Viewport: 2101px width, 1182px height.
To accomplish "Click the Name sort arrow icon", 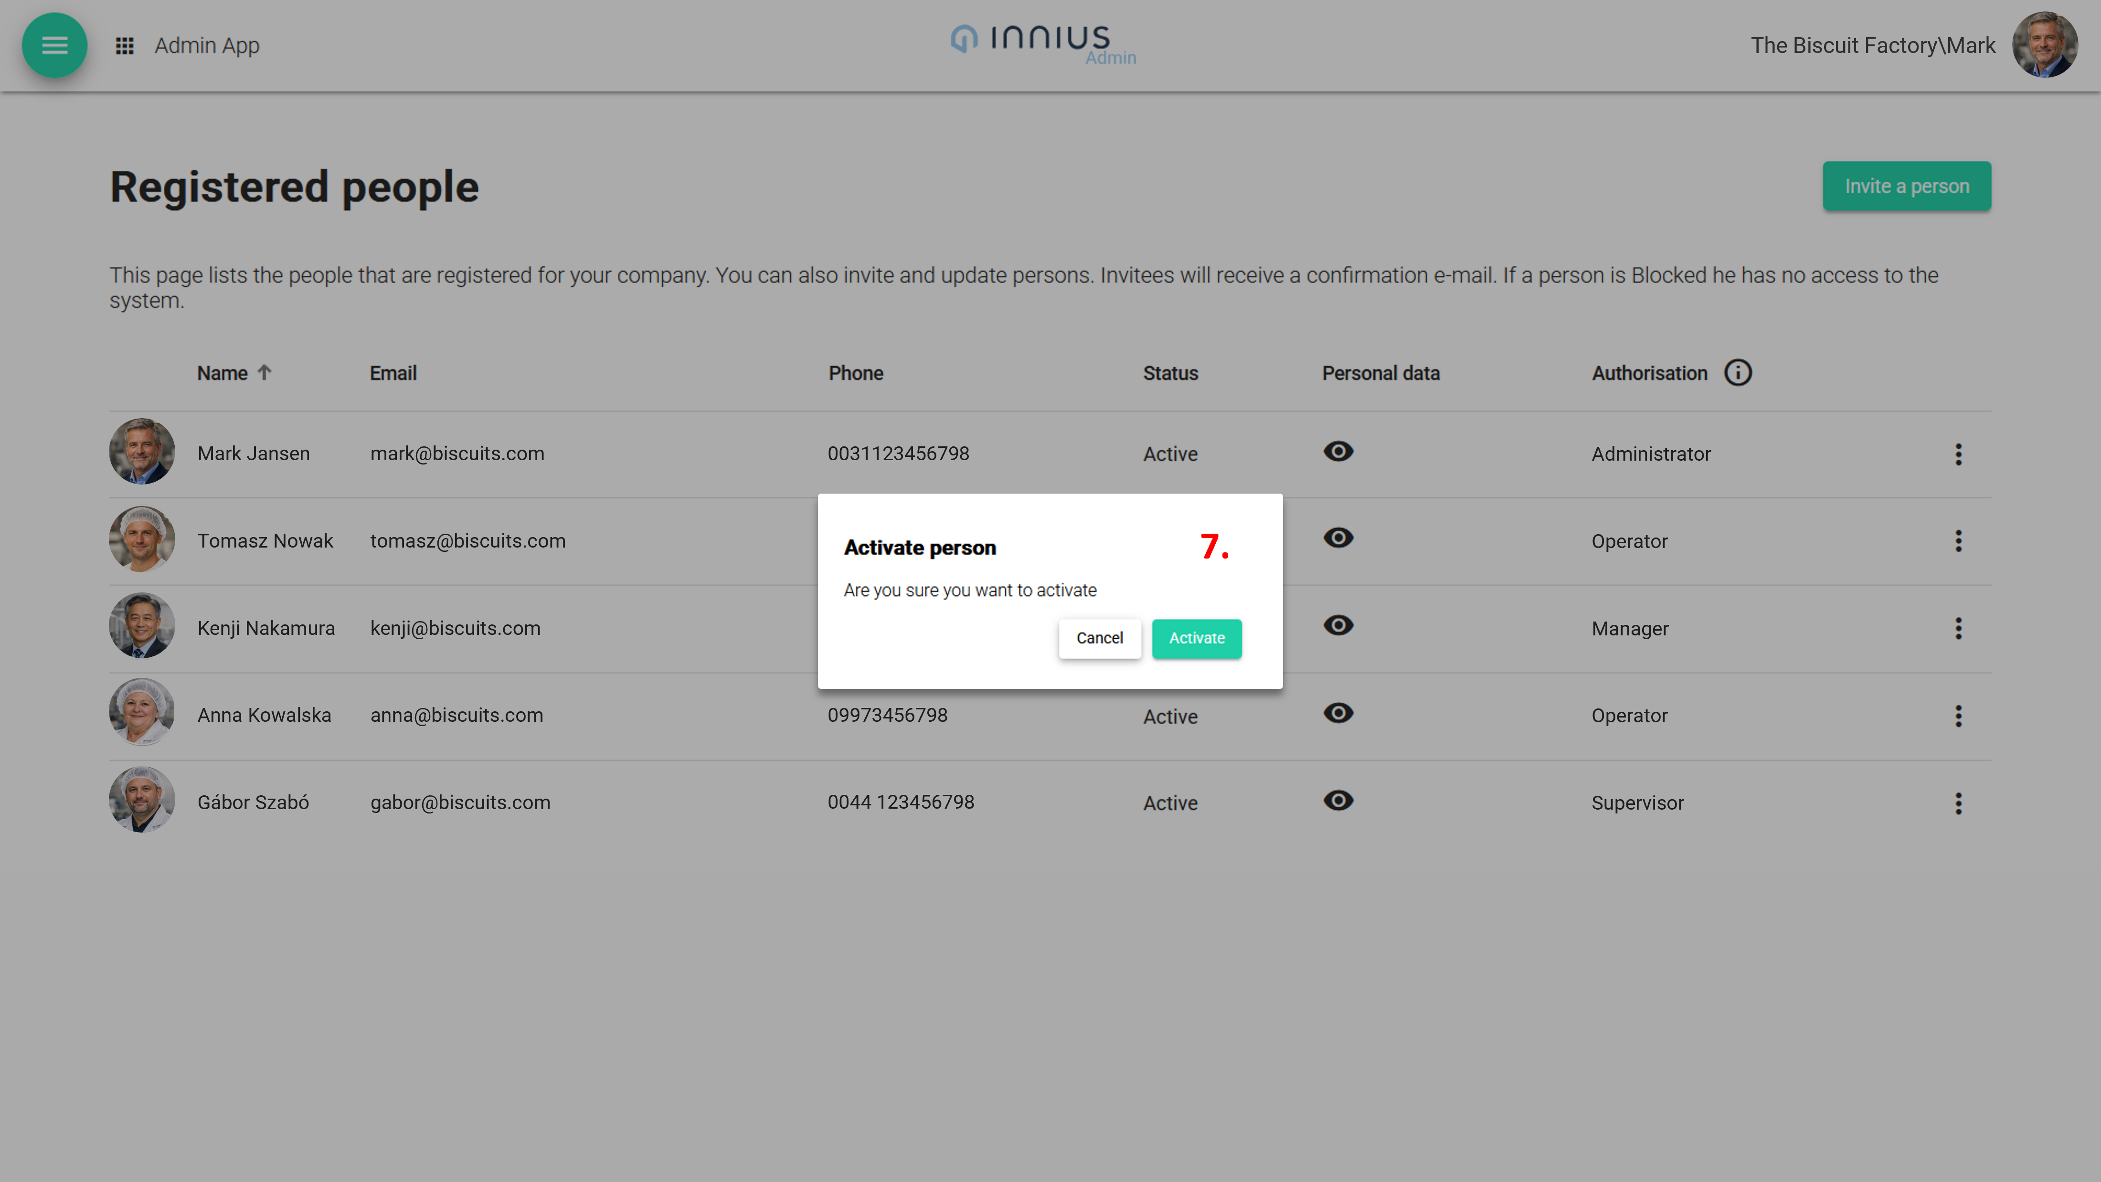I will [264, 372].
